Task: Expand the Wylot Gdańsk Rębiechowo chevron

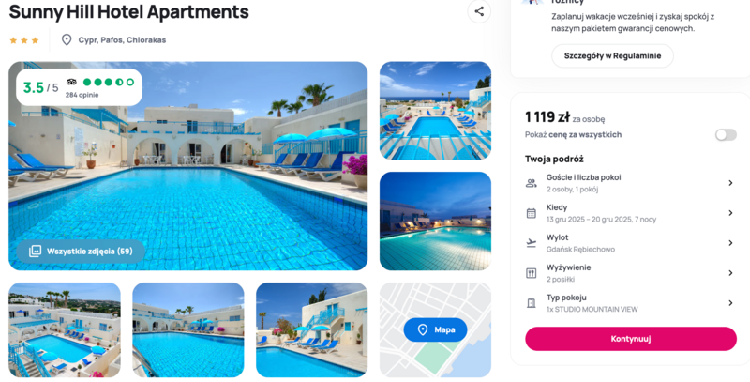Action: click(730, 243)
